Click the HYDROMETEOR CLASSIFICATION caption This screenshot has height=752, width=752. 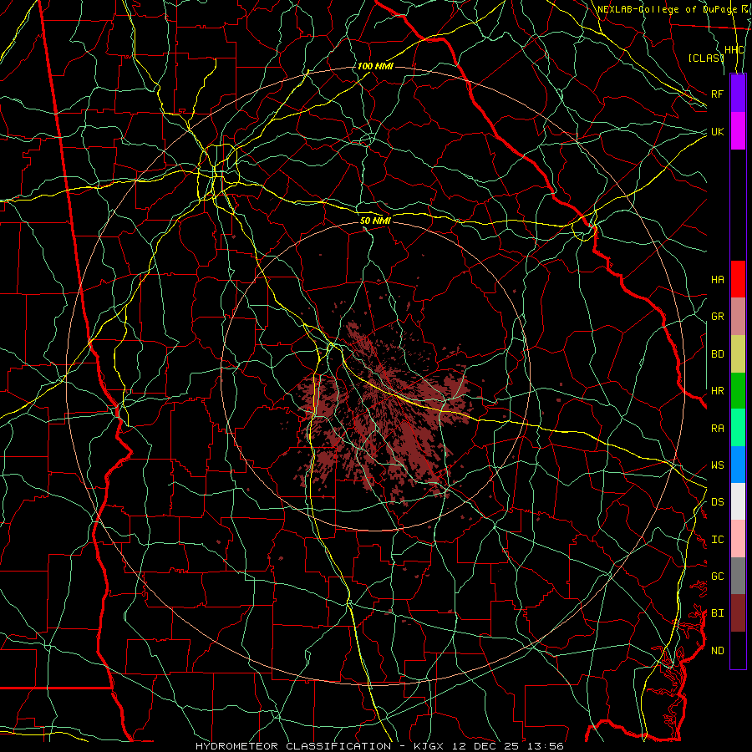pyautogui.click(x=293, y=746)
